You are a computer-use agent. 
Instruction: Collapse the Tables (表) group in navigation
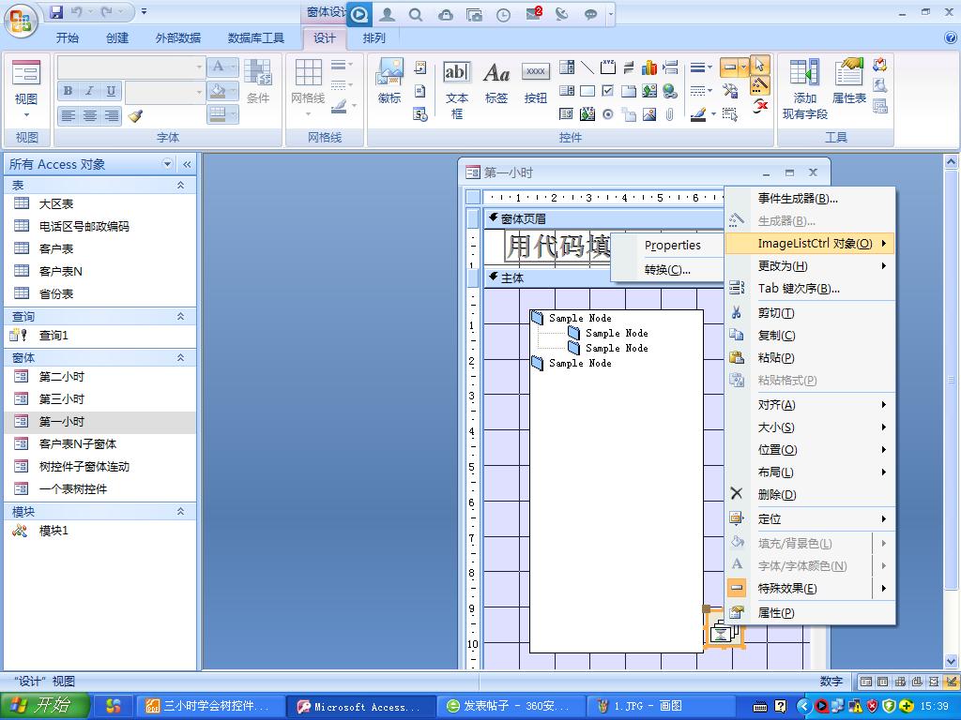point(180,186)
